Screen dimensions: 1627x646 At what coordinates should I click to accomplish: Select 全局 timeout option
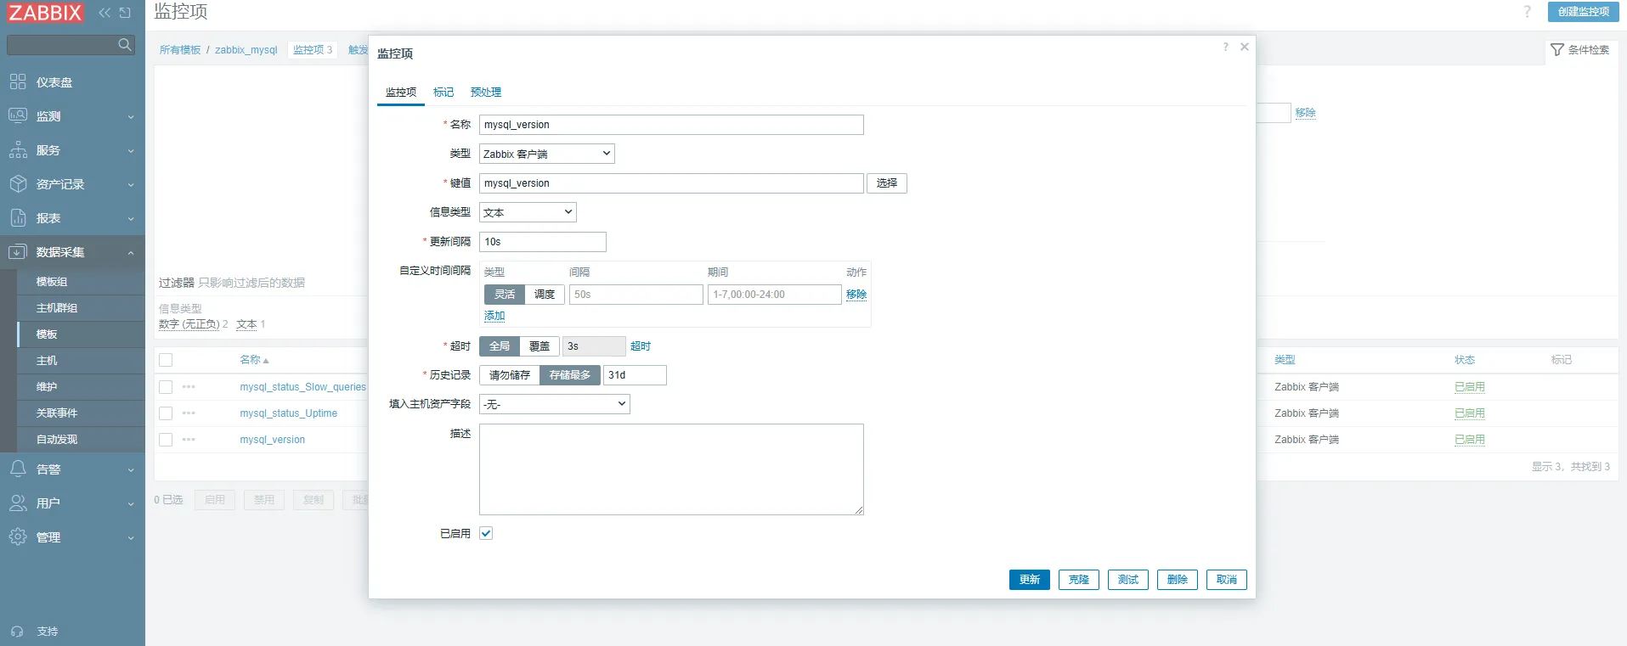click(x=500, y=346)
